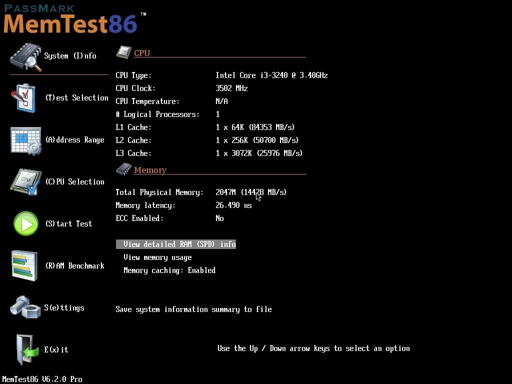The height and width of the screenshot is (384, 512).
Task: Open the RAM Benchmark chart icon
Action: pos(24,265)
